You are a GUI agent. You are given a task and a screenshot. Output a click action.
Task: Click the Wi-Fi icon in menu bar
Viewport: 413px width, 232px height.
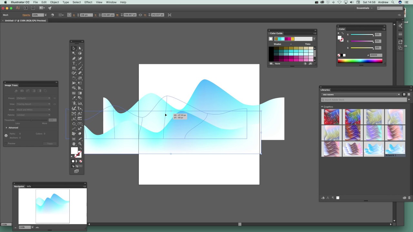(339, 2)
